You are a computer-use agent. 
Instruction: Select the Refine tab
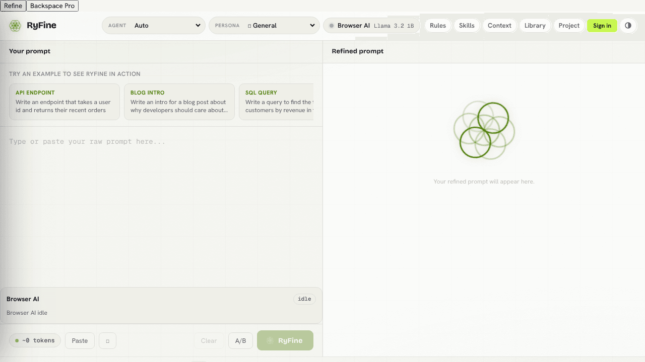(13, 6)
